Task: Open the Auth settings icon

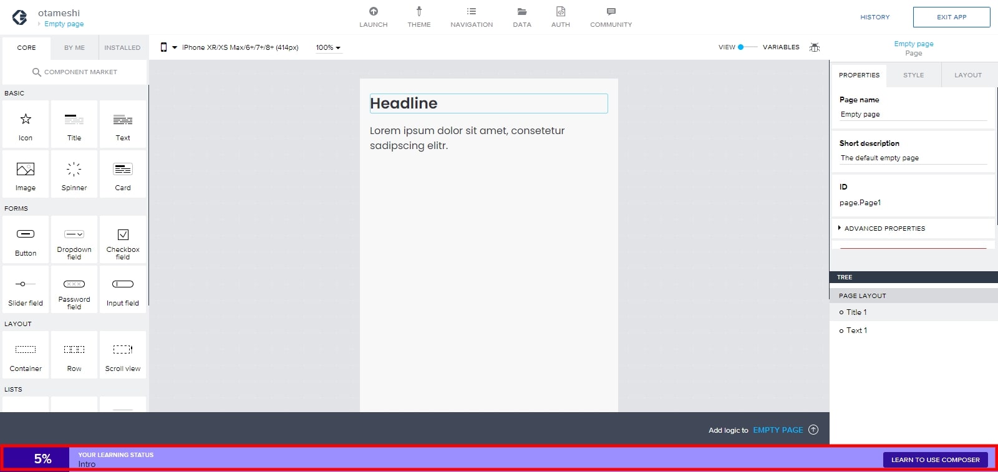Action: pos(560,12)
